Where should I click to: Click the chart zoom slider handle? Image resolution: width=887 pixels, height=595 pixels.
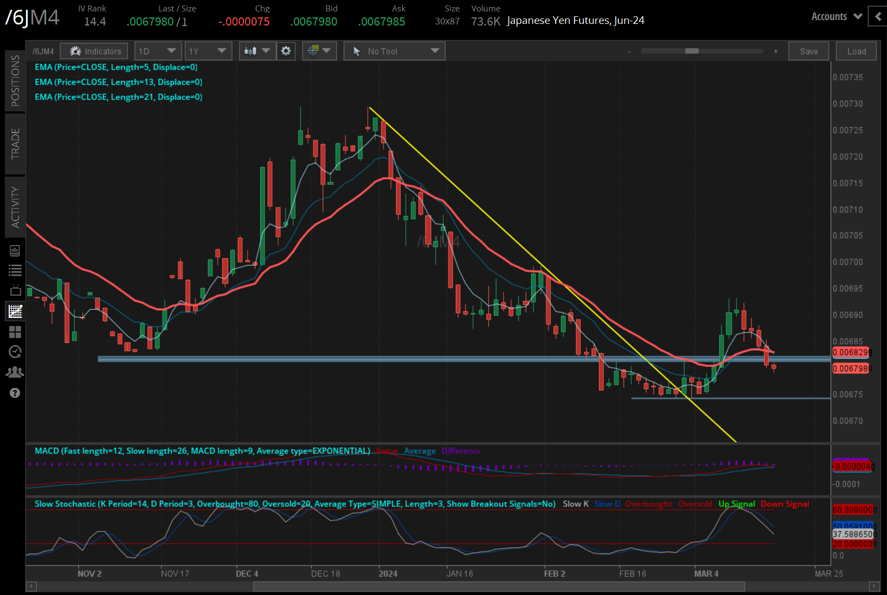tap(691, 51)
